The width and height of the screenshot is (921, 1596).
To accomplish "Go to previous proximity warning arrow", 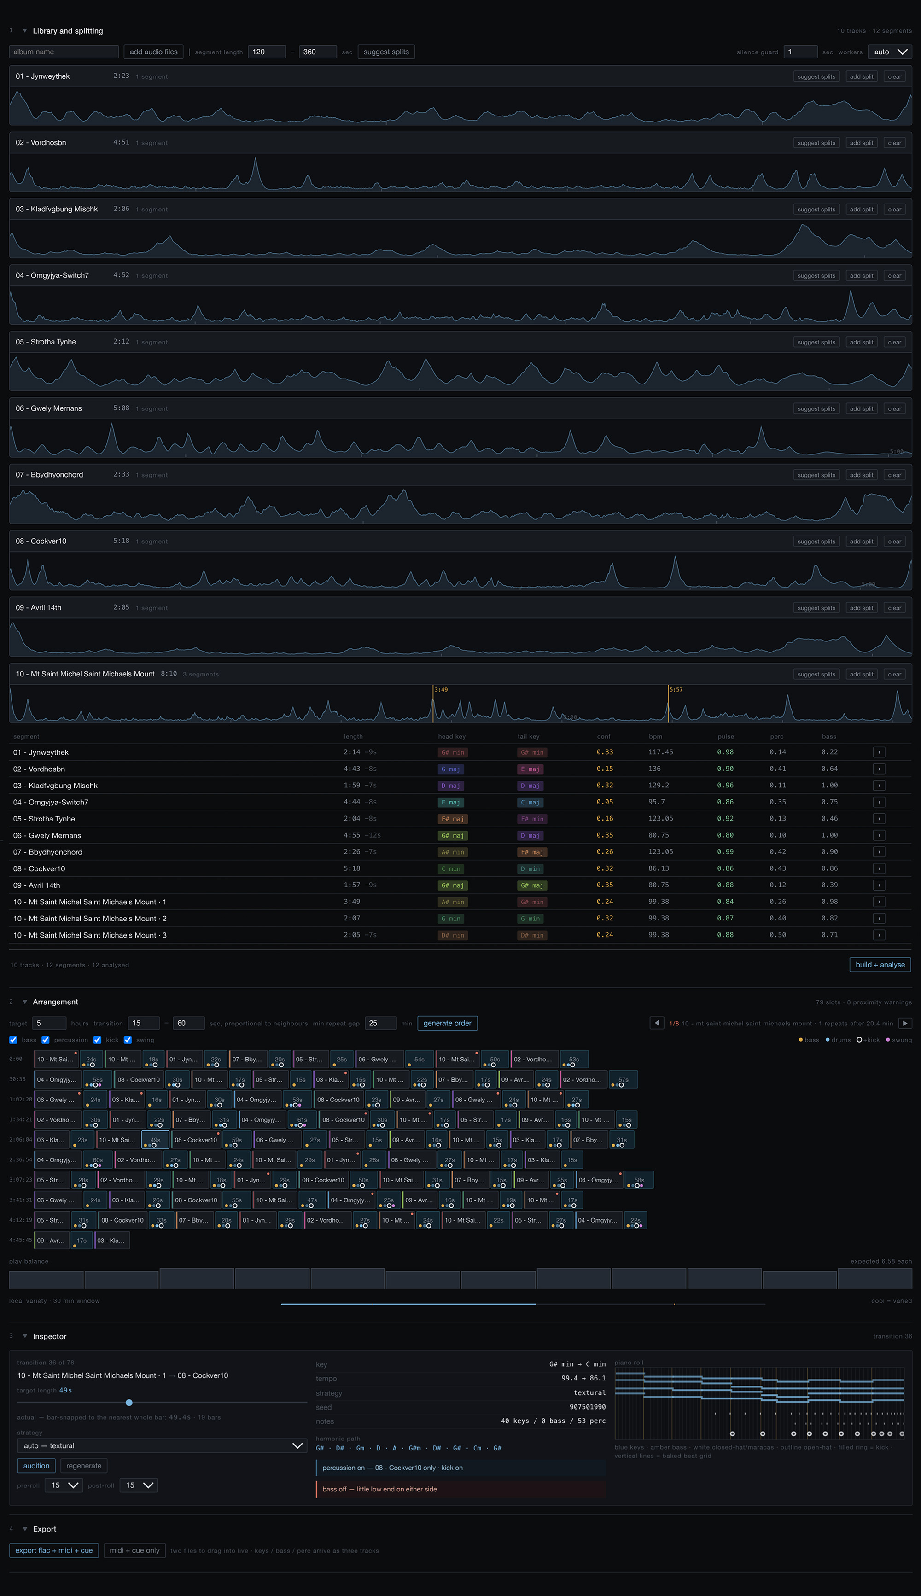I will (657, 1023).
